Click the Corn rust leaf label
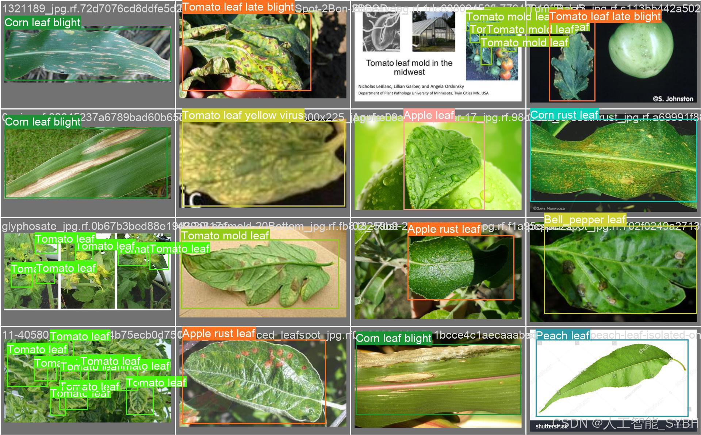This screenshot has width=701, height=435. point(564,115)
